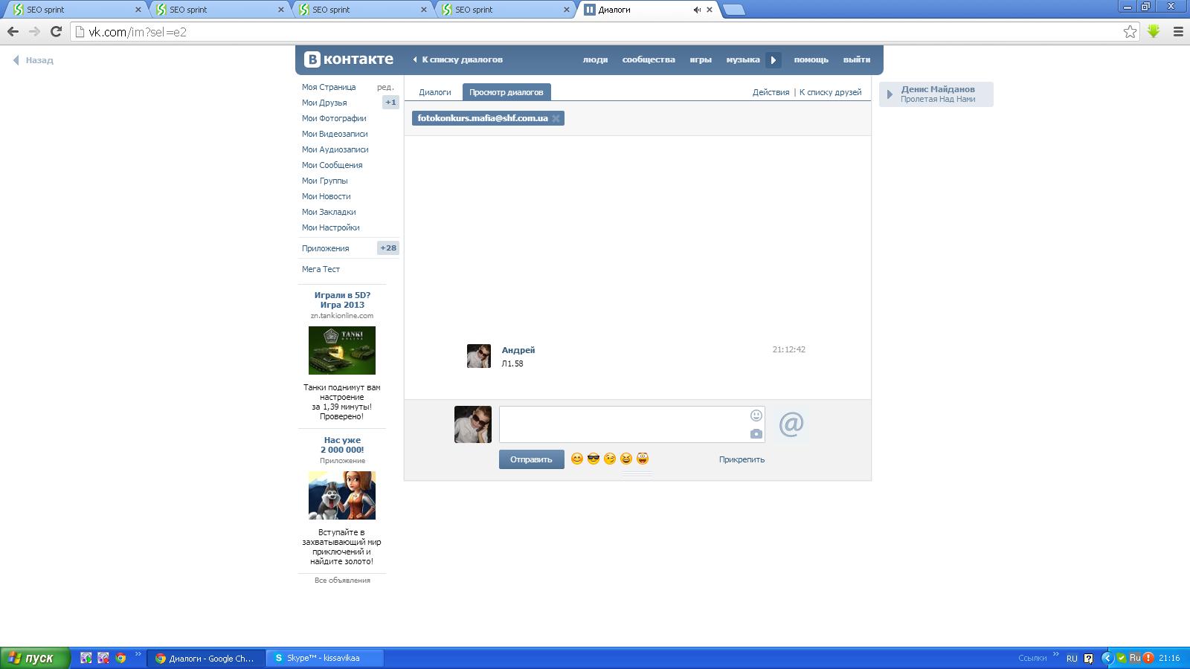Viewport: 1190px width, 669px height.
Task: Click the browser forward arrow
Action: click(34, 31)
